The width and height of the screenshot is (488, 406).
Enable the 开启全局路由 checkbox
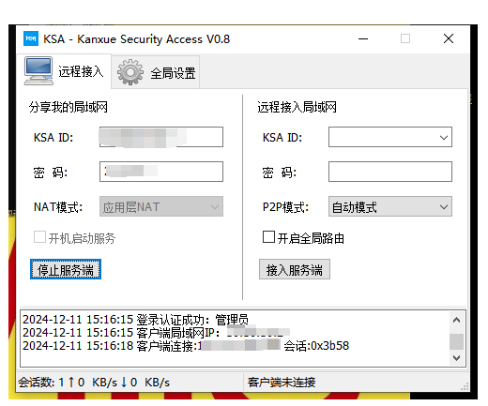click(268, 237)
